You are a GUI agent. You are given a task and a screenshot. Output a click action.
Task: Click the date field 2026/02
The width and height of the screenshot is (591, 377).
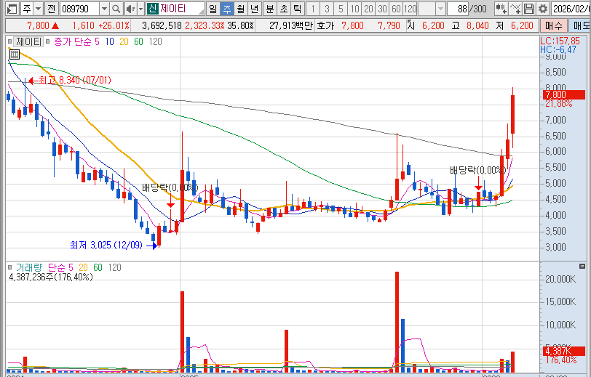click(x=571, y=8)
